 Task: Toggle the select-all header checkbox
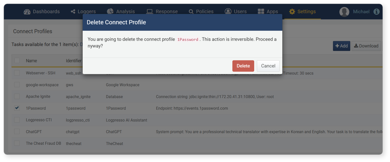pyautogui.click(x=17, y=60)
